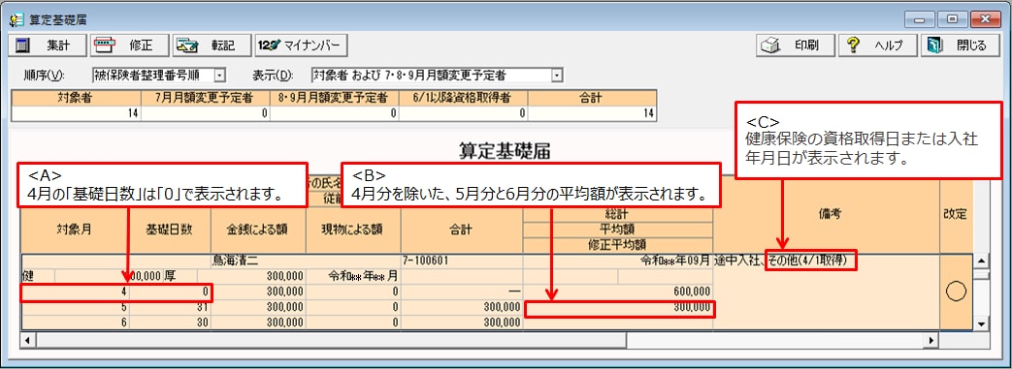Expand the 順序 dropdown list
Viewport: 1012px width, 369px height.
click(219, 76)
